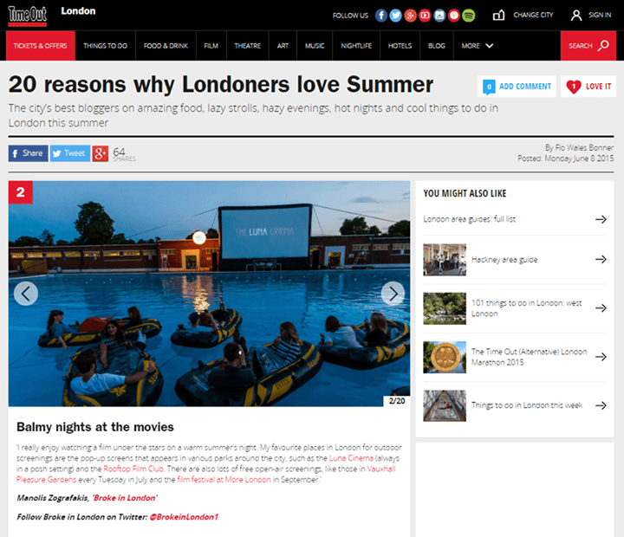Screen dimensions: 624x537
Task: Click the Sign In user icon
Action: point(575,15)
